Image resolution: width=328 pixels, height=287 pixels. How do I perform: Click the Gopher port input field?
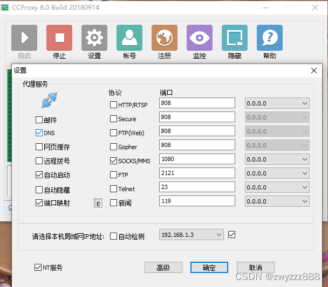click(197, 145)
